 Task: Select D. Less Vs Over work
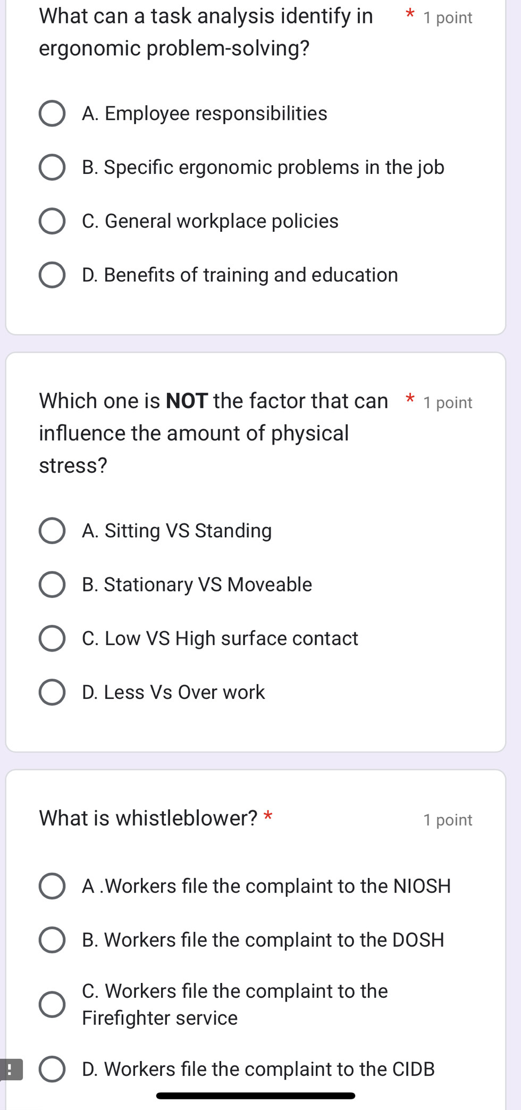click(x=52, y=692)
